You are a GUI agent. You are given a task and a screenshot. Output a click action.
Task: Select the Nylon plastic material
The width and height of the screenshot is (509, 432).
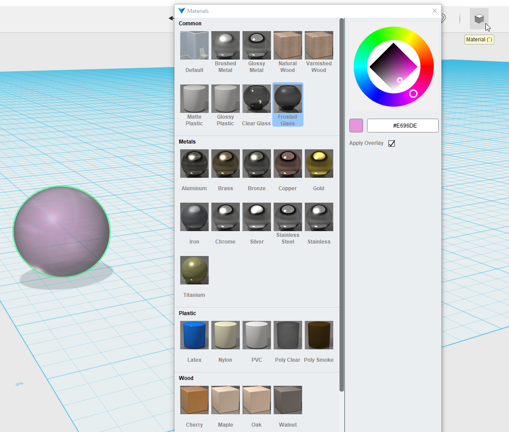tap(225, 335)
